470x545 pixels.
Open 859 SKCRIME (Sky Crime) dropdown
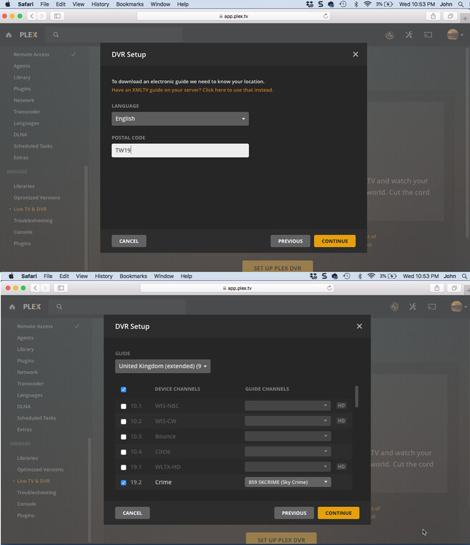click(288, 482)
